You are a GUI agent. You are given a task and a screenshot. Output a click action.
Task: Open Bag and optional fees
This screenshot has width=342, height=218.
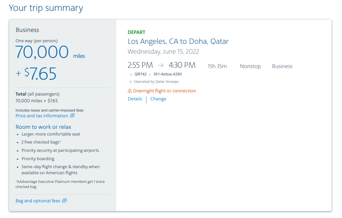point(38,201)
